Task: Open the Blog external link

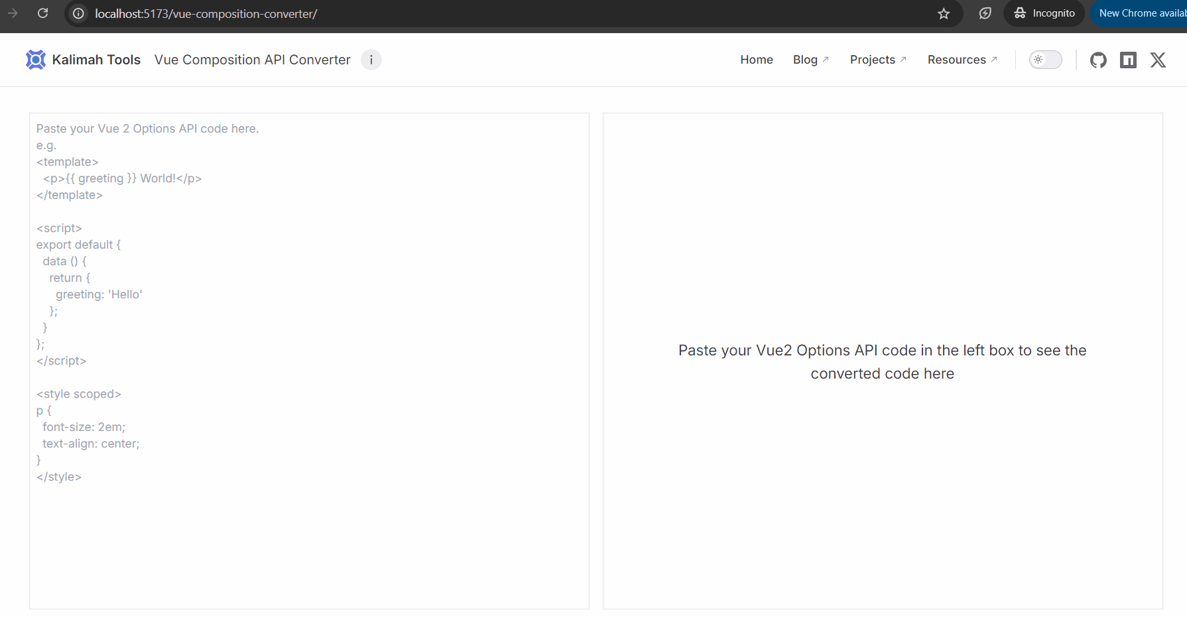Action: click(x=811, y=60)
